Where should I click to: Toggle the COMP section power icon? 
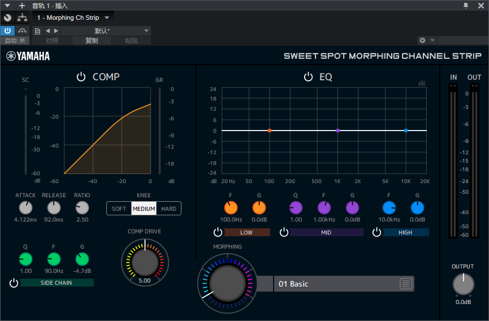point(81,77)
